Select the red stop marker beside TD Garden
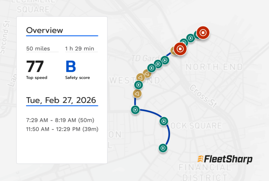Screen dimensions: 269x181 point(180,49)
